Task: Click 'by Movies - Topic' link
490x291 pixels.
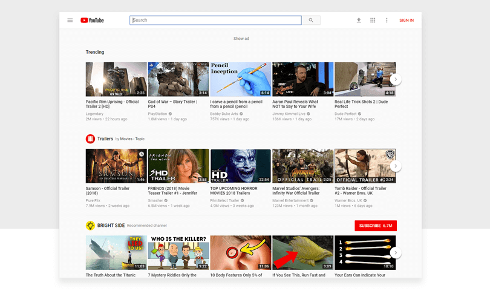Action: (129, 139)
